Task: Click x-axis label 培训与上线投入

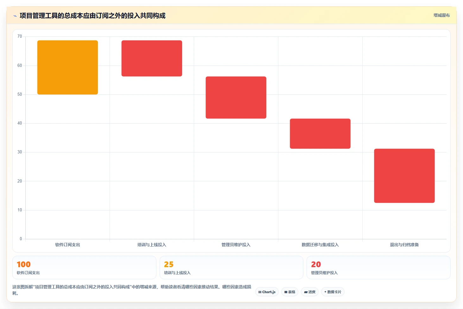Action: pos(152,245)
